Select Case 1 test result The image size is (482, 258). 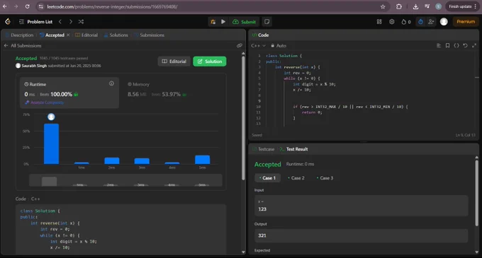click(x=267, y=178)
